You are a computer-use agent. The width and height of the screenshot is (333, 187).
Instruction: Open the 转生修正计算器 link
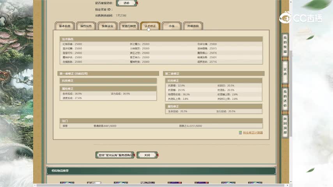point(253,133)
